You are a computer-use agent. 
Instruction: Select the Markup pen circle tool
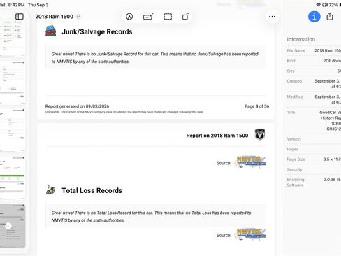click(129, 17)
